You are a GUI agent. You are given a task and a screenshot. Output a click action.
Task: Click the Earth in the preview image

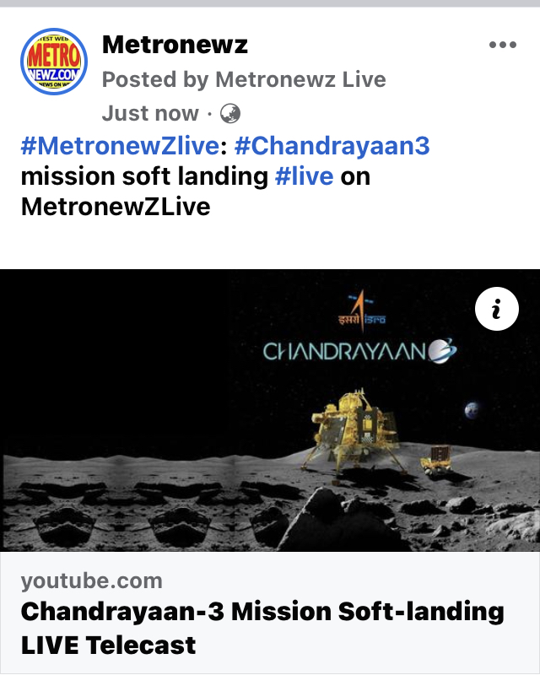[472, 410]
